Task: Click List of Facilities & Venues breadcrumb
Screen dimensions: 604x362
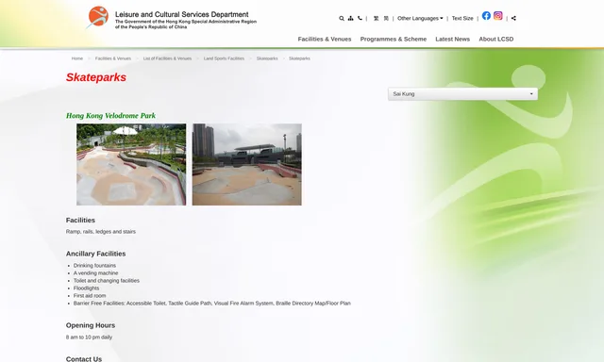Action: 167,58
